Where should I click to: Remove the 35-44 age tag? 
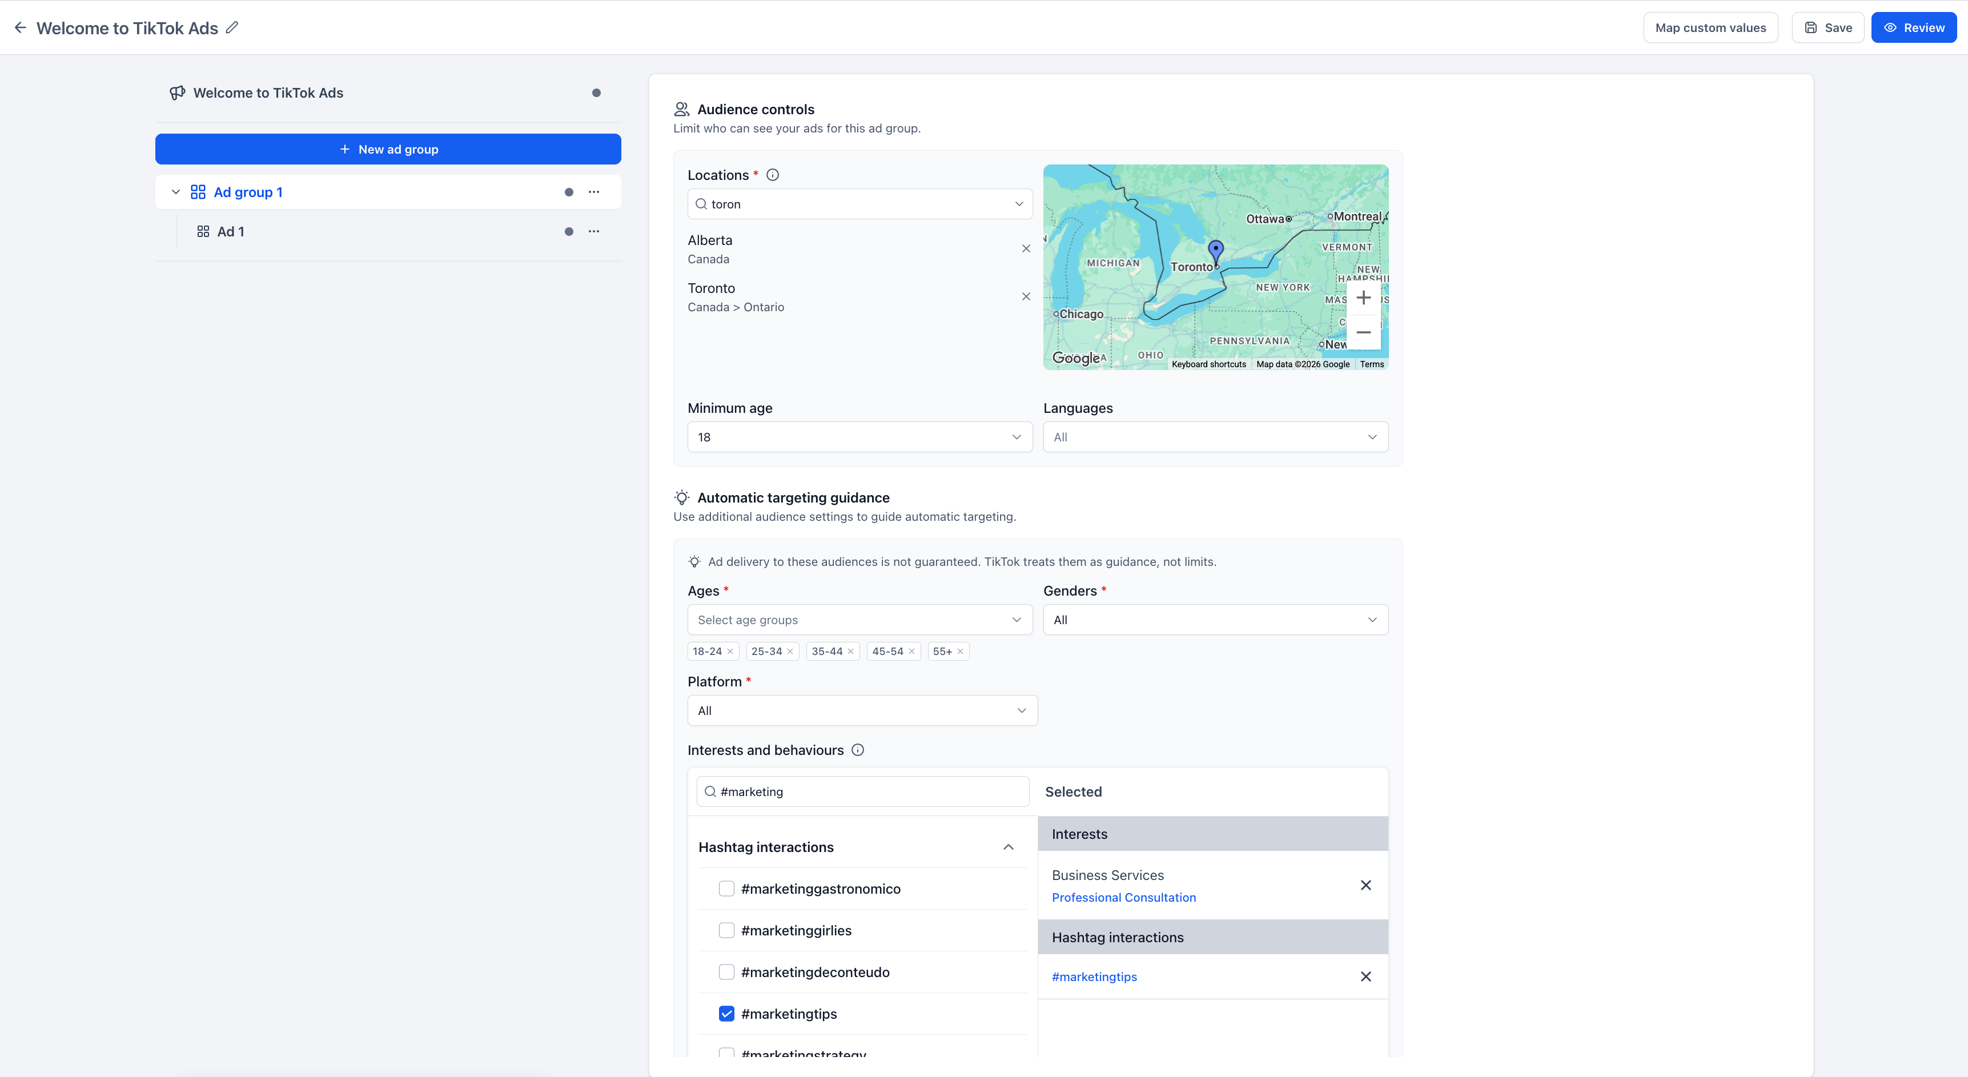850,652
